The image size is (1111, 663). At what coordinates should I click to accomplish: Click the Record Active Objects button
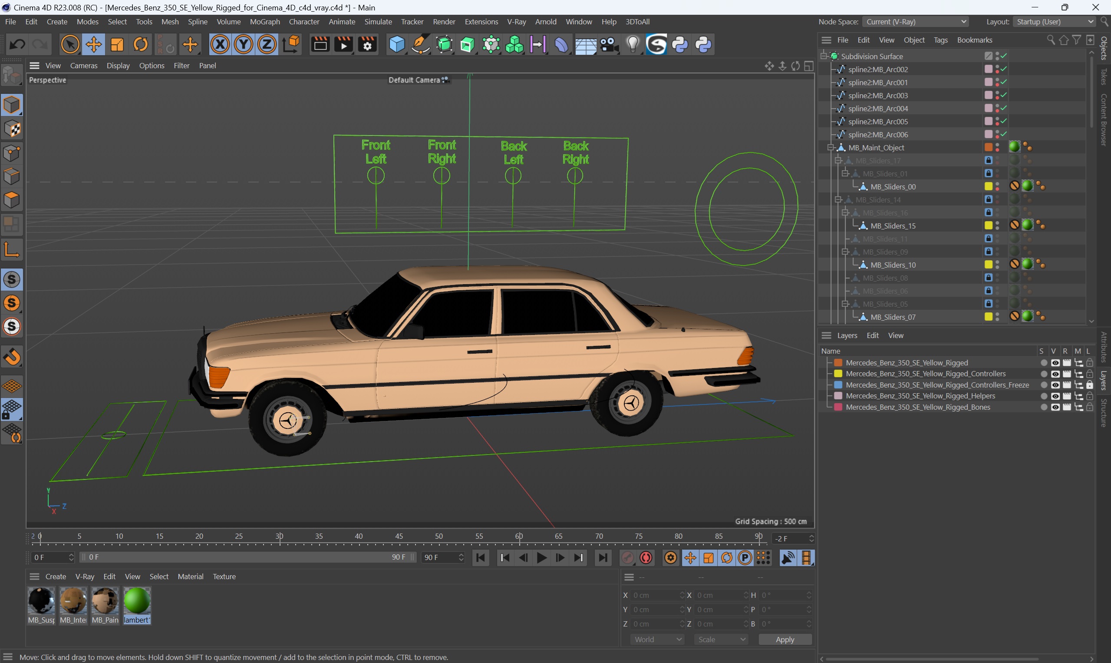(628, 557)
